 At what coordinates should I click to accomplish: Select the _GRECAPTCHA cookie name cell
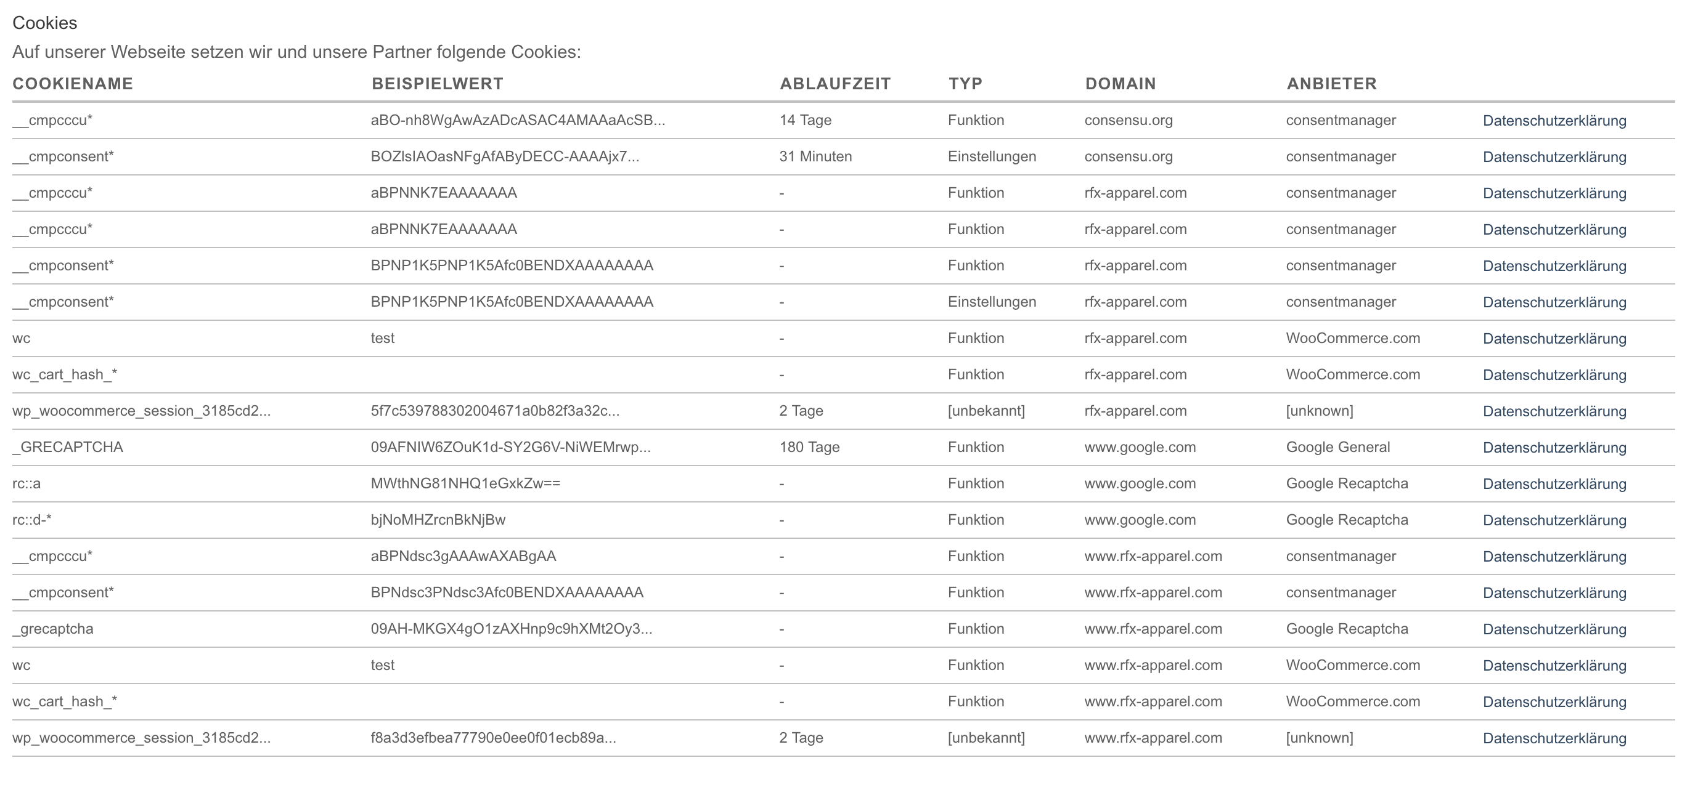[x=68, y=447]
